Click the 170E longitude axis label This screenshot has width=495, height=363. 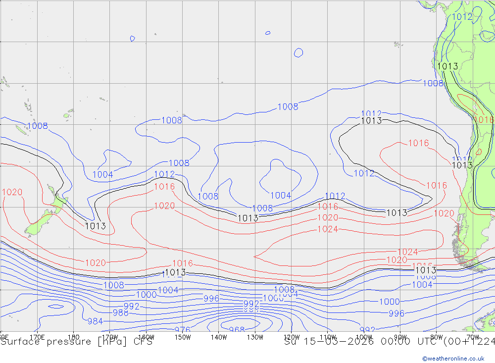37,337
